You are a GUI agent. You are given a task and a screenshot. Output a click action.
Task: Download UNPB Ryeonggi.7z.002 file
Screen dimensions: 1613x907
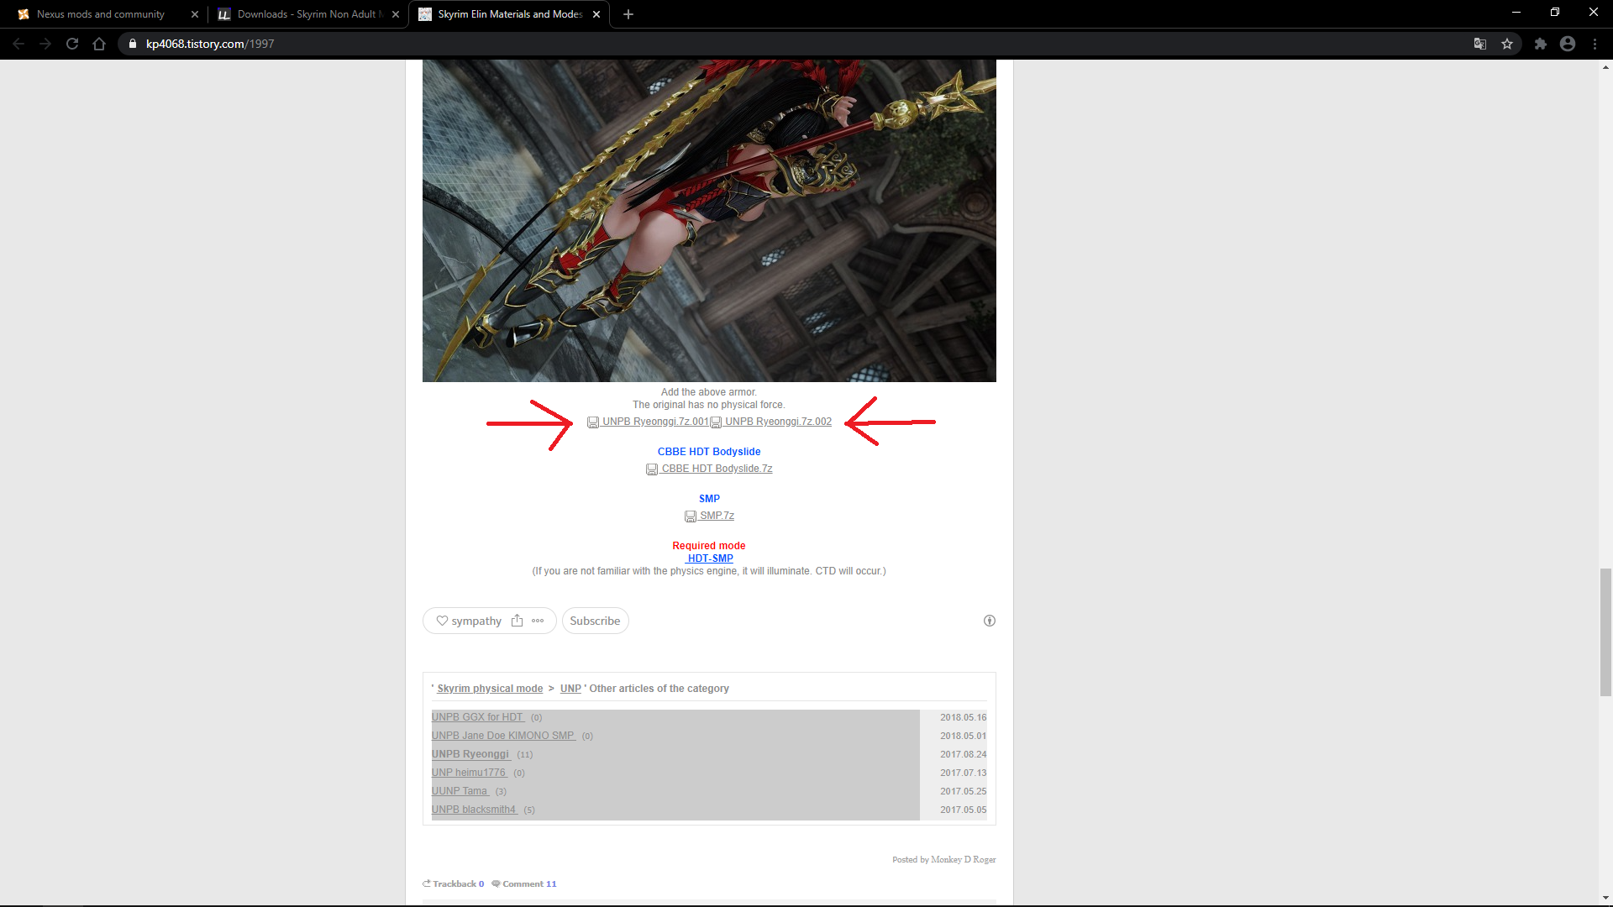(x=778, y=422)
